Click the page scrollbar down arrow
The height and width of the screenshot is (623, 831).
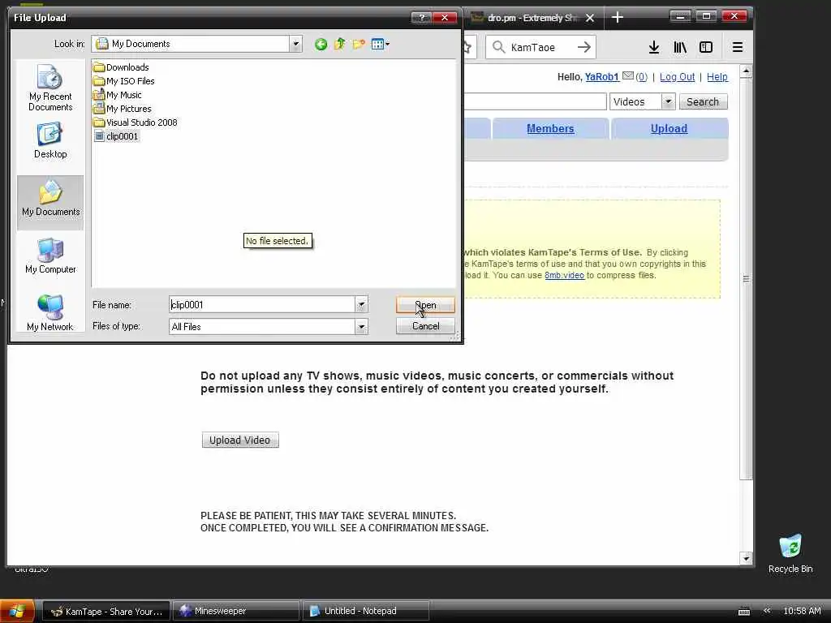click(x=747, y=558)
